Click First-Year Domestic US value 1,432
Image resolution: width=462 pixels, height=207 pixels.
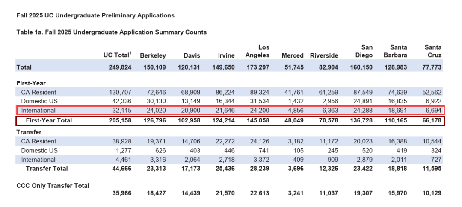[x=295, y=102]
